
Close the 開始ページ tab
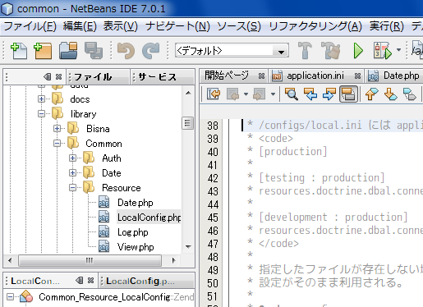pos(262,76)
